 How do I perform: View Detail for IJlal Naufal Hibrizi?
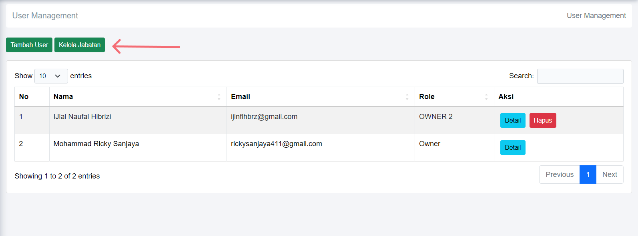(512, 120)
